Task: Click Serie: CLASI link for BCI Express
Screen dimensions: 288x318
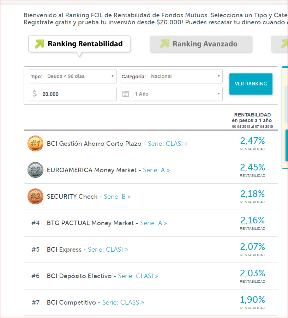Action: coord(108,250)
